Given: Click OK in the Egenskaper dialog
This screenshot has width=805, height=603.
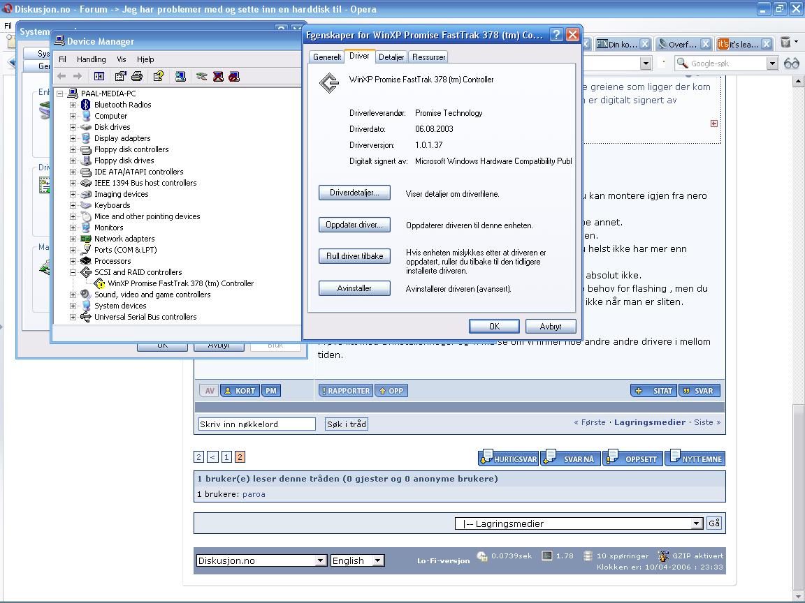Looking at the screenshot, I should click(495, 327).
